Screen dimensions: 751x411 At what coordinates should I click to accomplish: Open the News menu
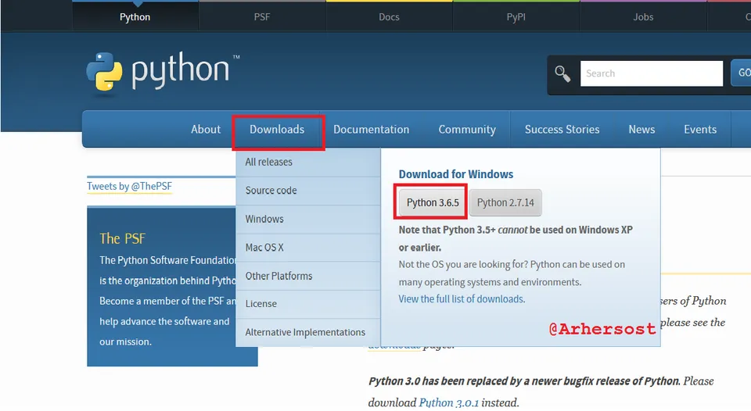tap(641, 129)
